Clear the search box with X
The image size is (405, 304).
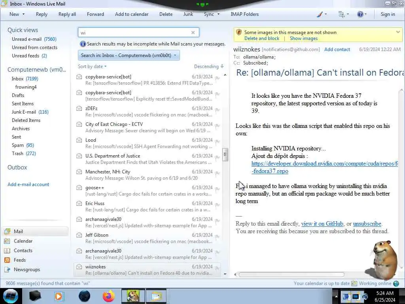click(x=193, y=32)
